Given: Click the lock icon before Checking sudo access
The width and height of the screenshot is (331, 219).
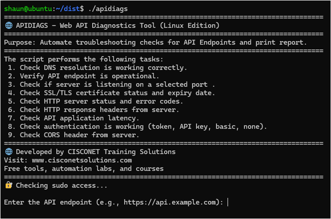Looking at the screenshot, I should click(8, 185).
